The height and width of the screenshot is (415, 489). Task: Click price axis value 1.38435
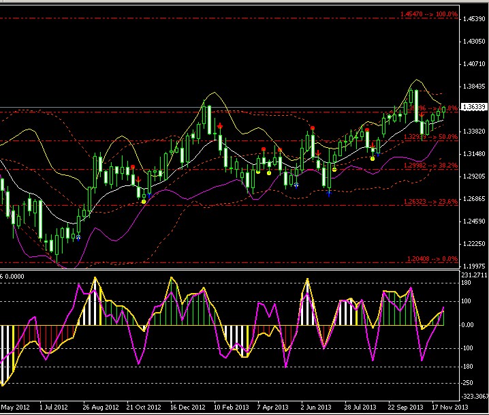coord(474,87)
